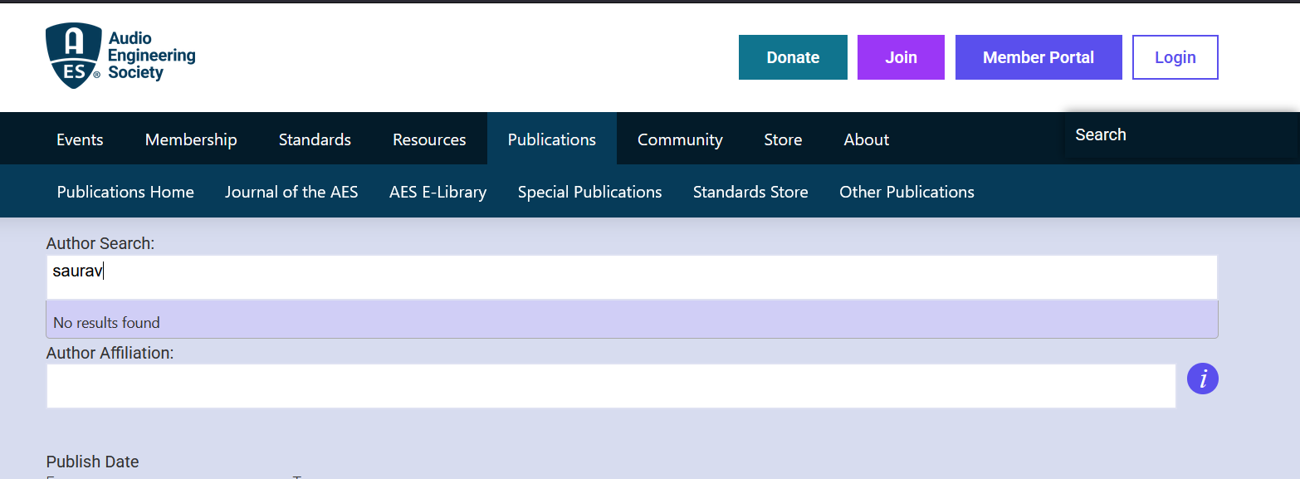
Task: Click the Author Affiliation input field
Action: [611, 386]
